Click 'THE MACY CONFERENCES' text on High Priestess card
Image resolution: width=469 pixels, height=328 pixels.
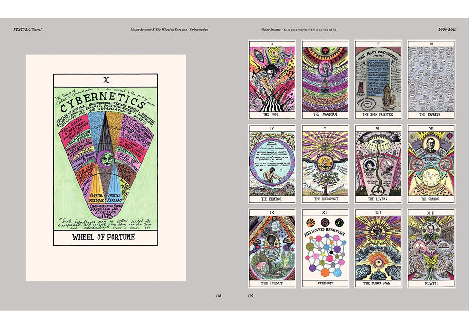tap(378, 56)
